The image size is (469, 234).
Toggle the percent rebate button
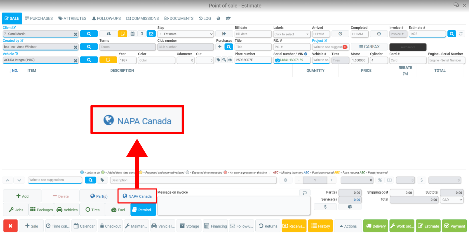click(x=380, y=180)
